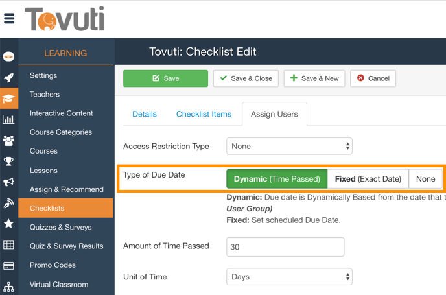The height and width of the screenshot is (295, 446).
Task: Set due date type to None
Action: [x=426, y=179]
